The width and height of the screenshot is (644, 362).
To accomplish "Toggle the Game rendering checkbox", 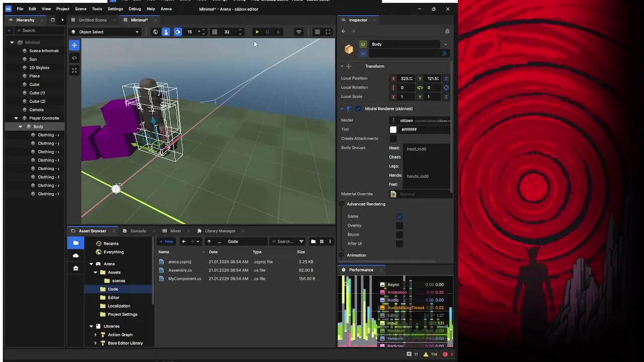I will [x=399, y=217].
